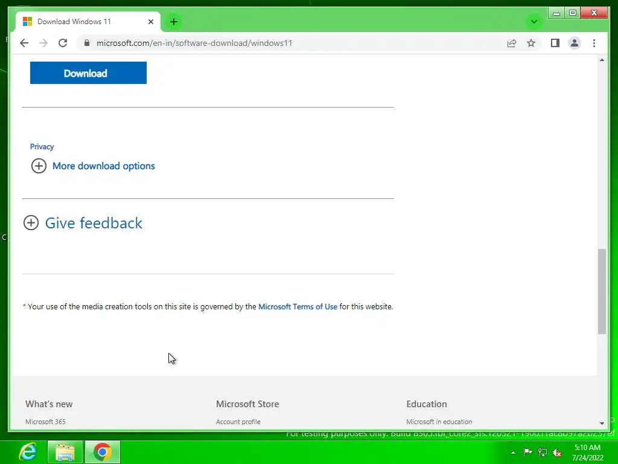The height and width of the screenshot is (464, 618).
Task: Open the tab search dropdown arrow
Action: pyautogui.click(x=534, y=22)
